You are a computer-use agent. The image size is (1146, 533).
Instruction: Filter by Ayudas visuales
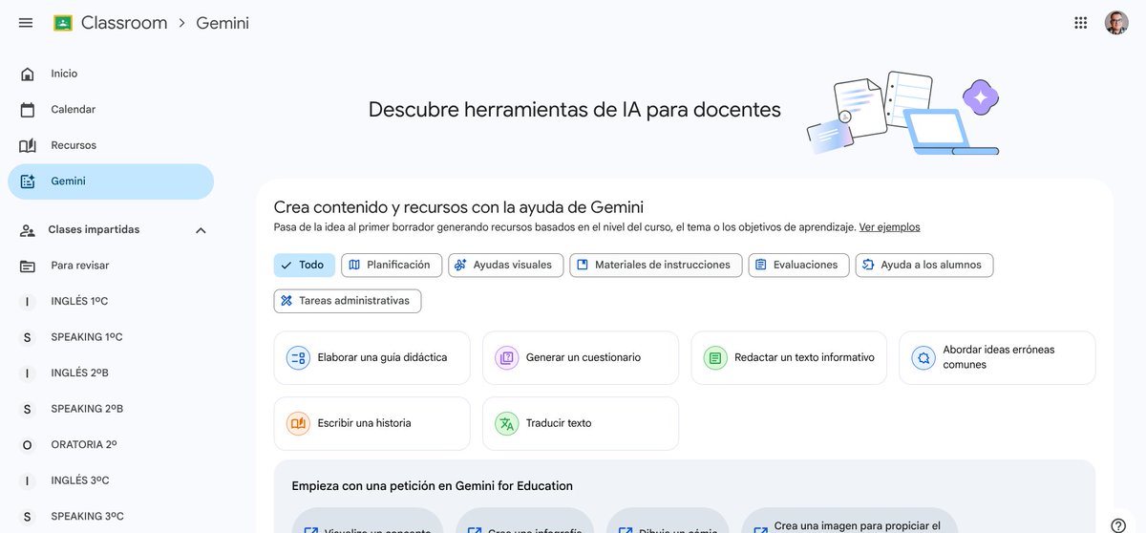506,266
